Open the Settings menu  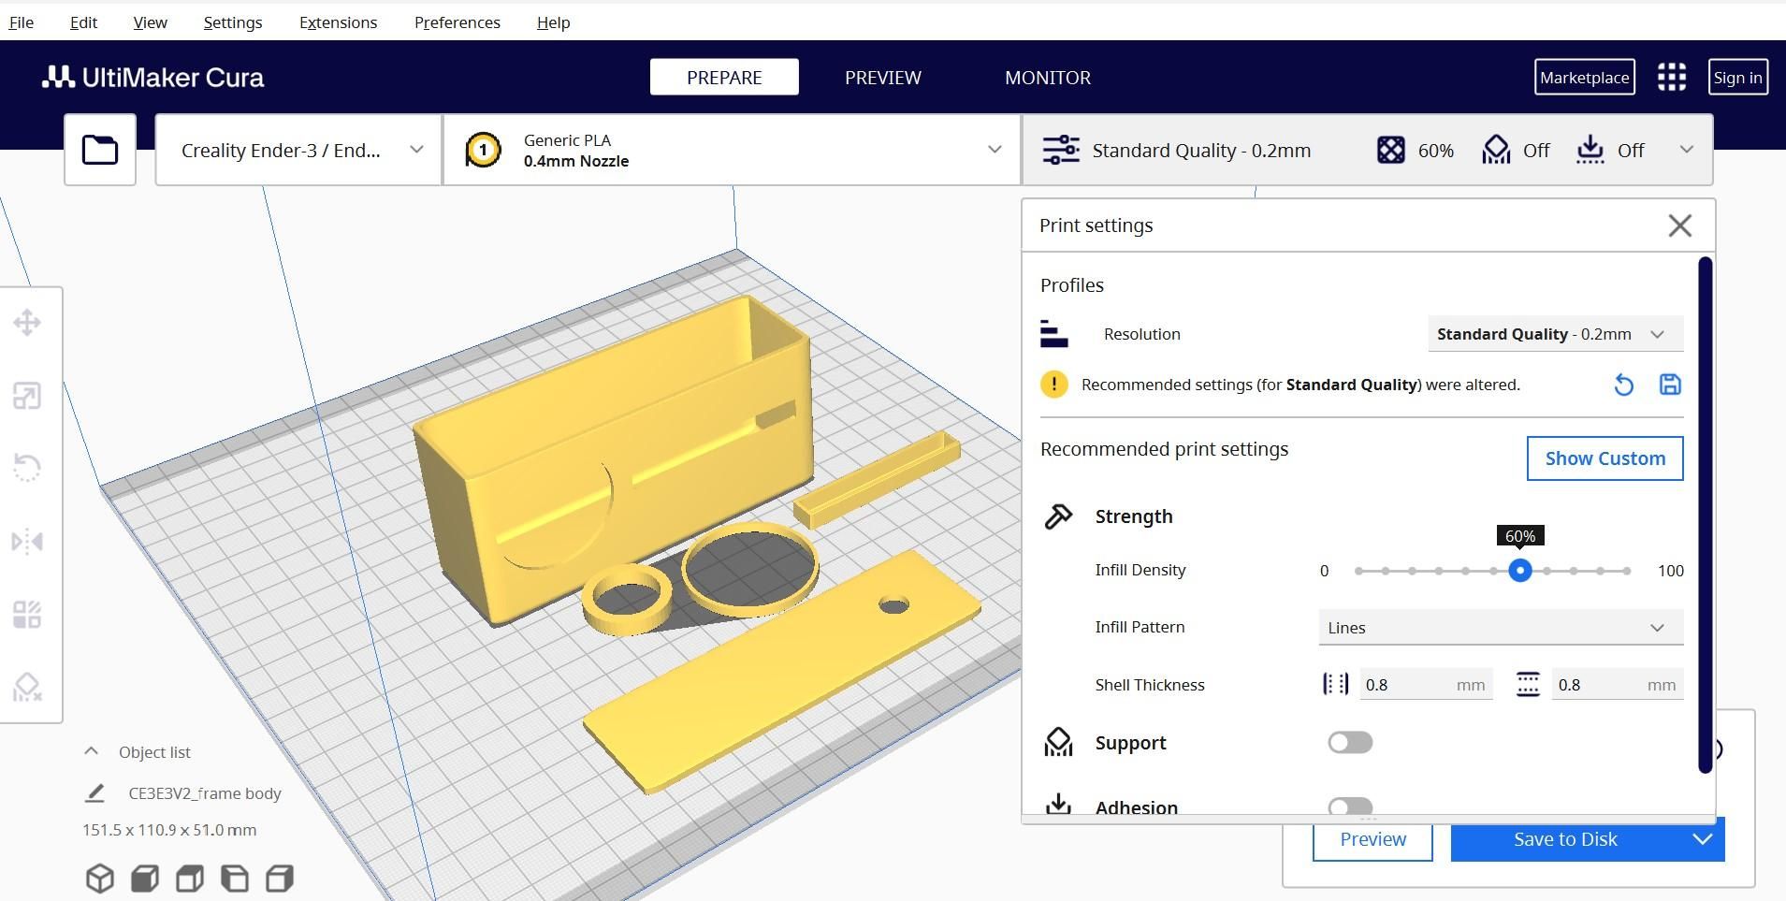[233, 22]
